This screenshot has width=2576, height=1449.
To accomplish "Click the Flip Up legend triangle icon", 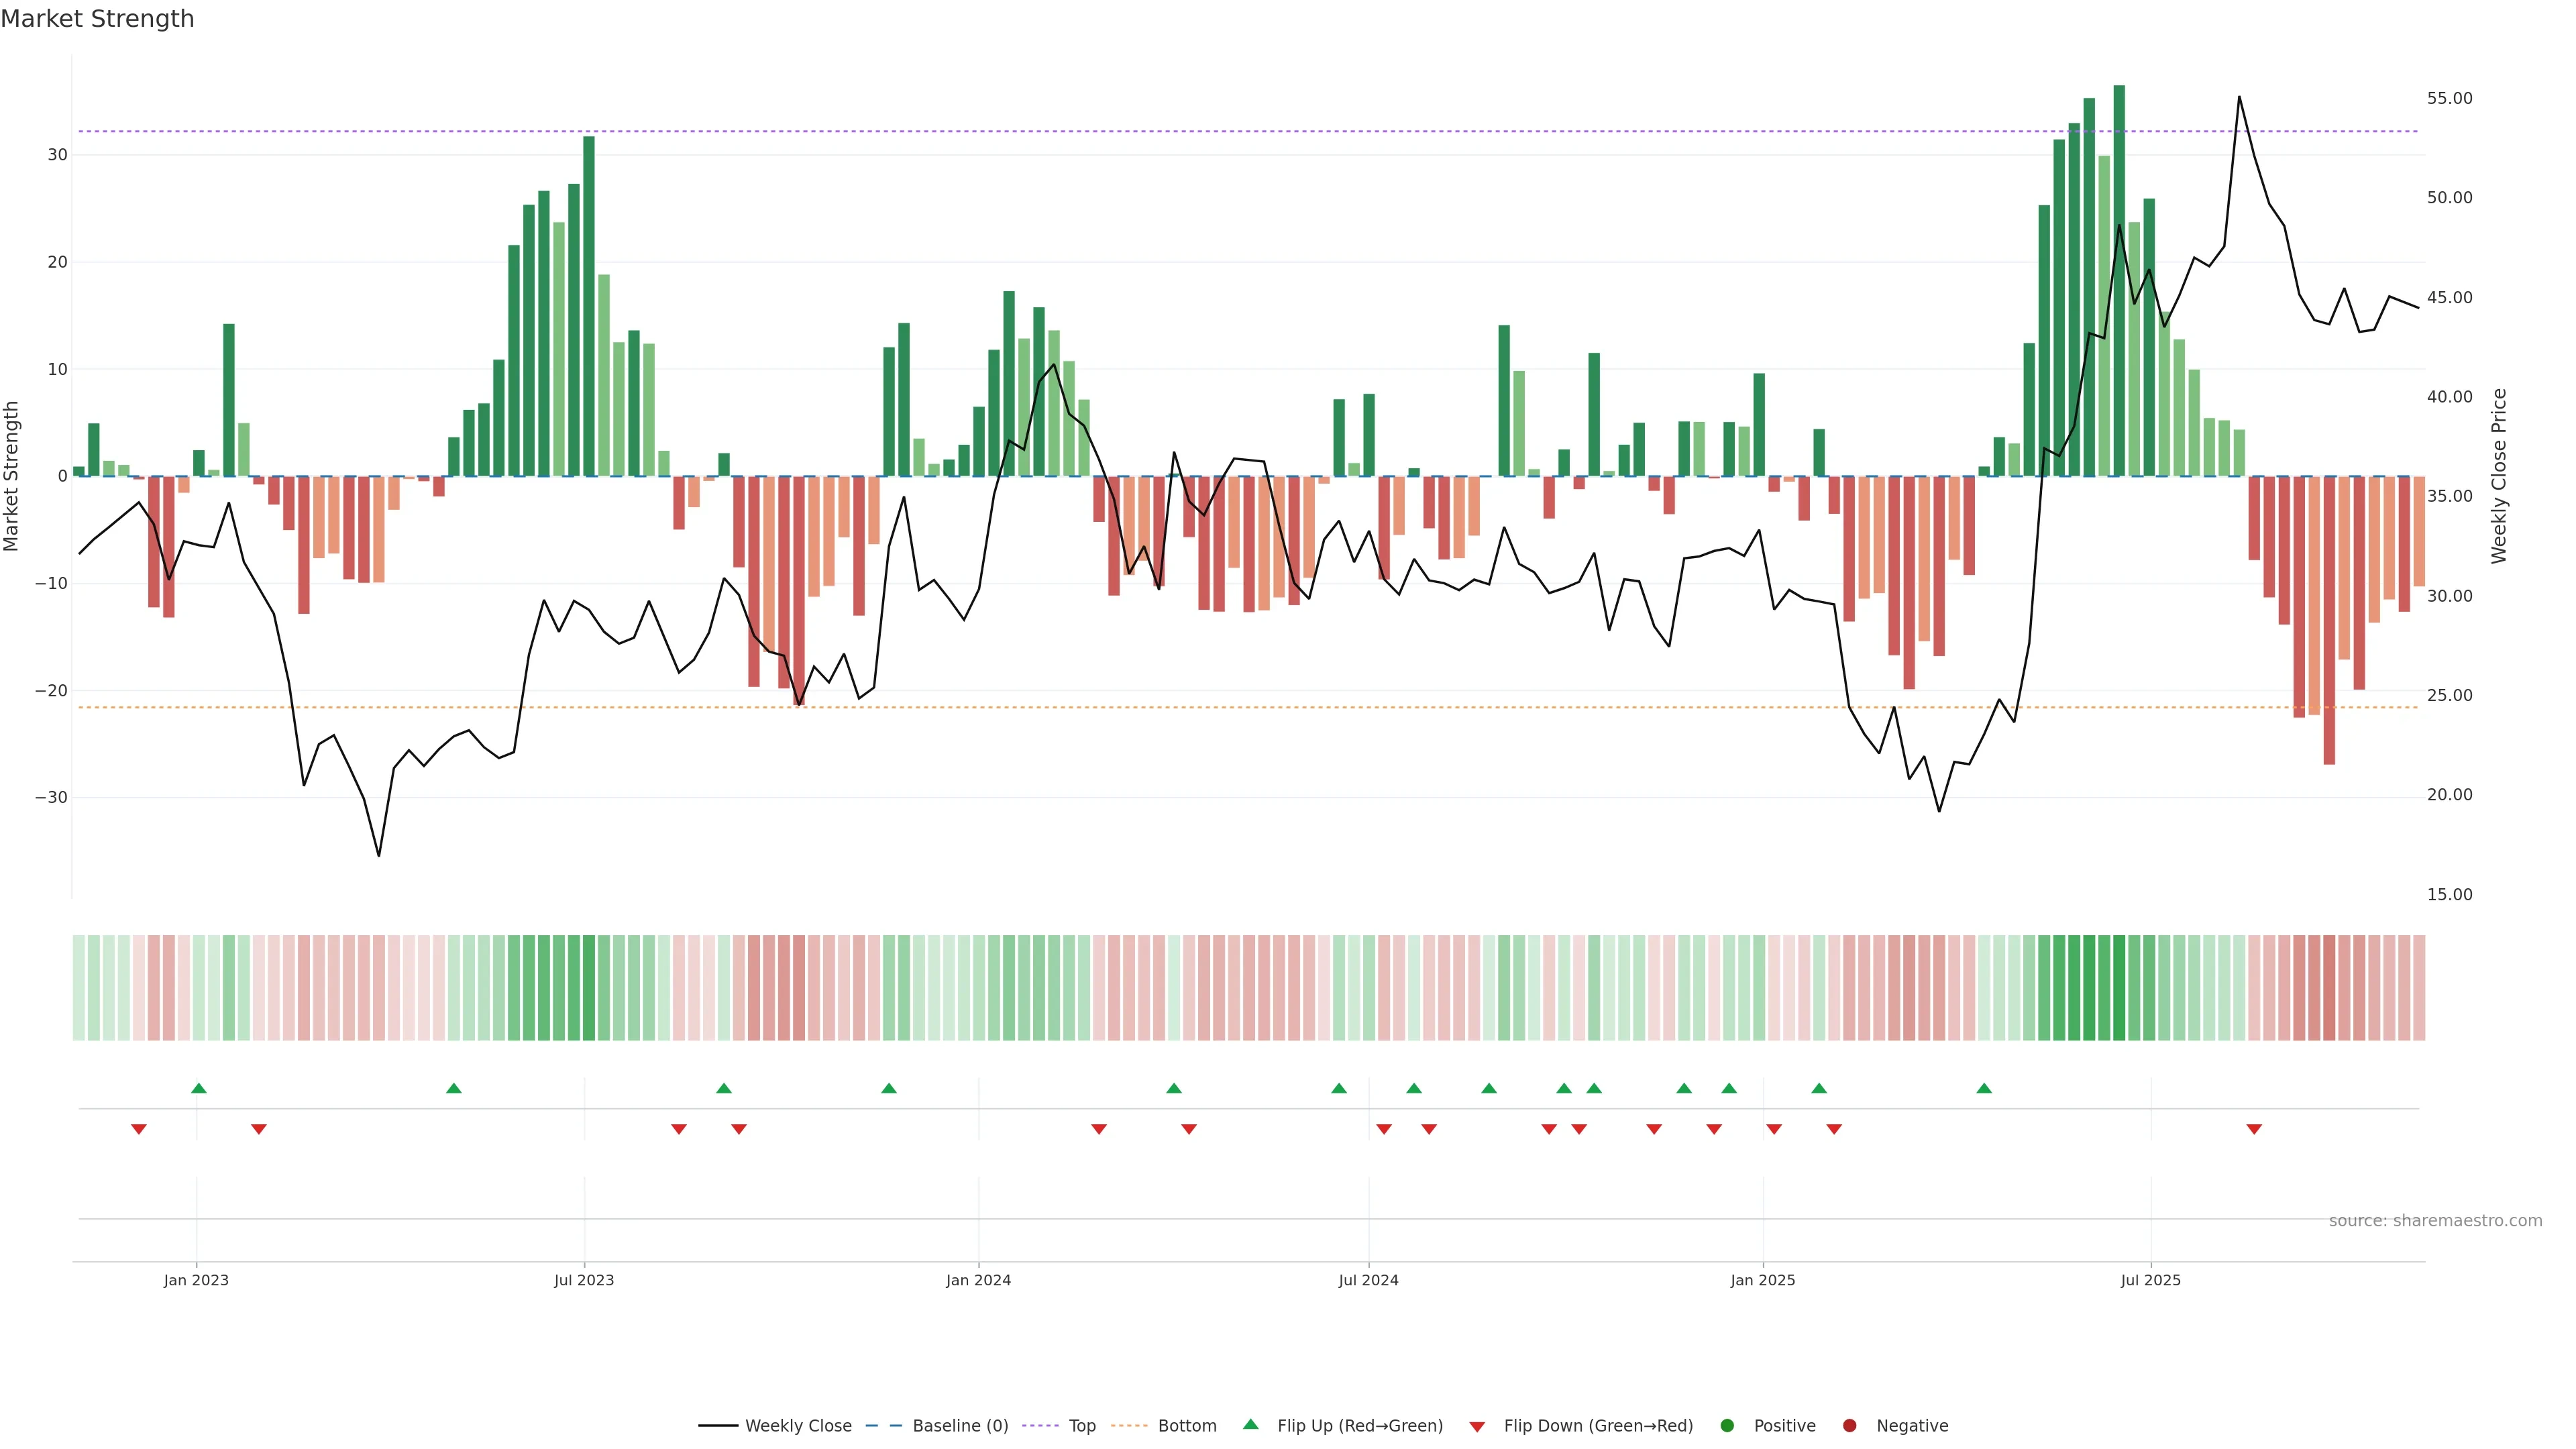I will [x=1250, y=1424].
